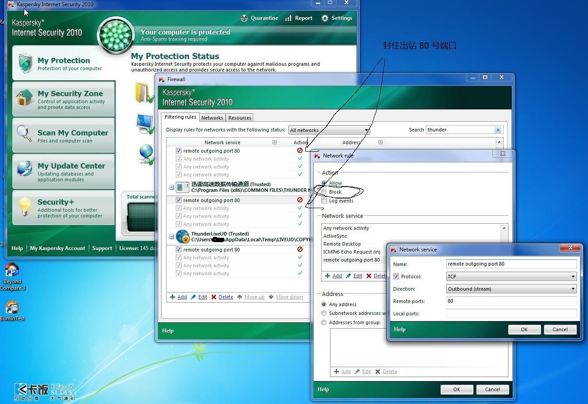Select ThunderLiveUD application icon row
Viewport: 588px width, 404px height.
coord(182,236)
